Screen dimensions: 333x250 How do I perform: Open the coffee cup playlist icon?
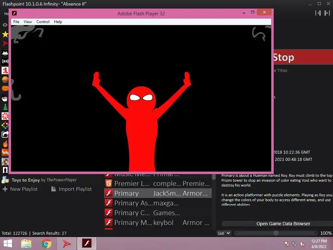5,98
